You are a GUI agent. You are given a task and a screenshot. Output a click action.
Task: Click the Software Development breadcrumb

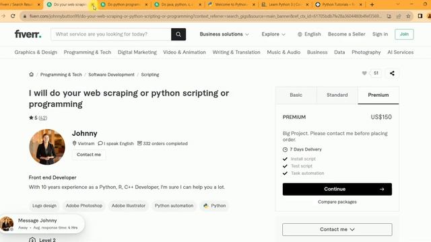[x=111, y=75]
